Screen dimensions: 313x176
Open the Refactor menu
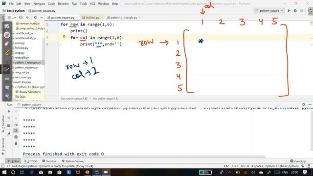coord(63,3)
